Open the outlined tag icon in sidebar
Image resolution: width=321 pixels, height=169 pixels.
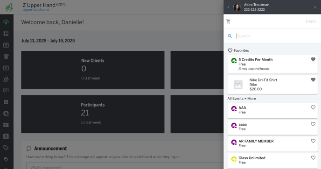[6, 148]
